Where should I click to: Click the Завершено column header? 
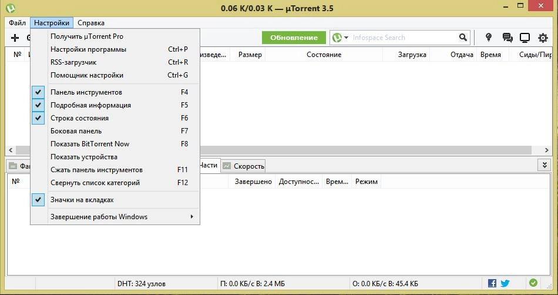coord(253,182)
